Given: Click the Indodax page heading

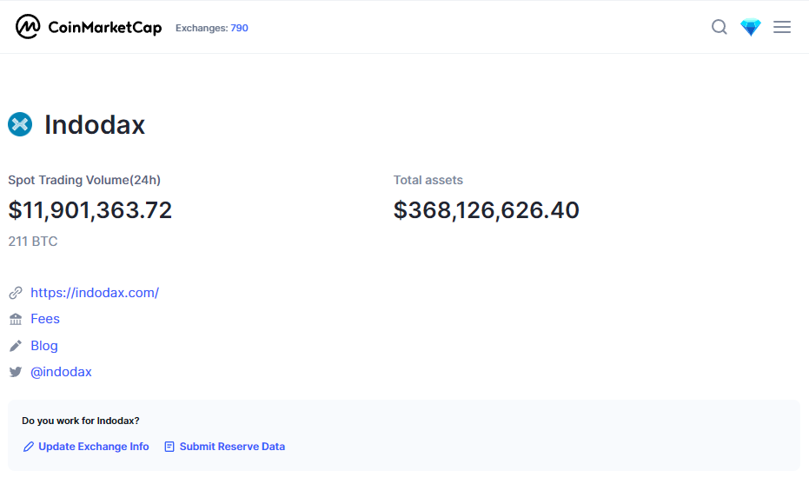Looking at the screenshot, I should (95, 125).
